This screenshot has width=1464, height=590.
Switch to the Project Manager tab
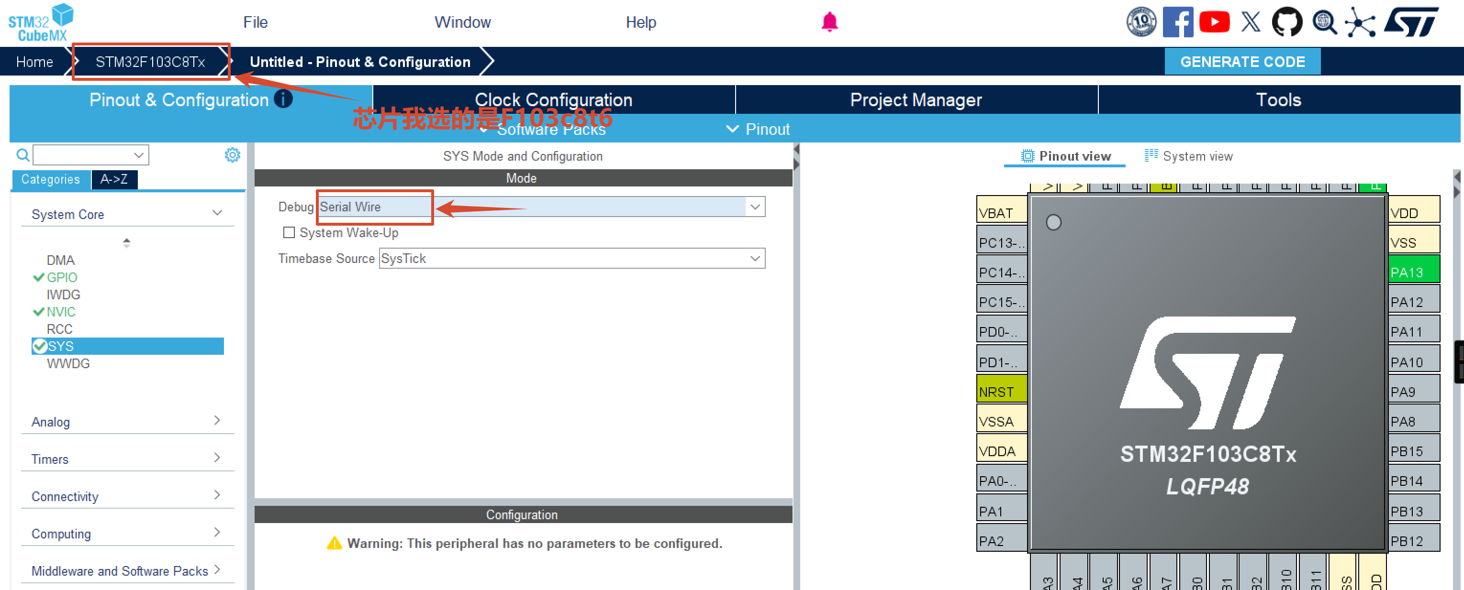(916, 99)
